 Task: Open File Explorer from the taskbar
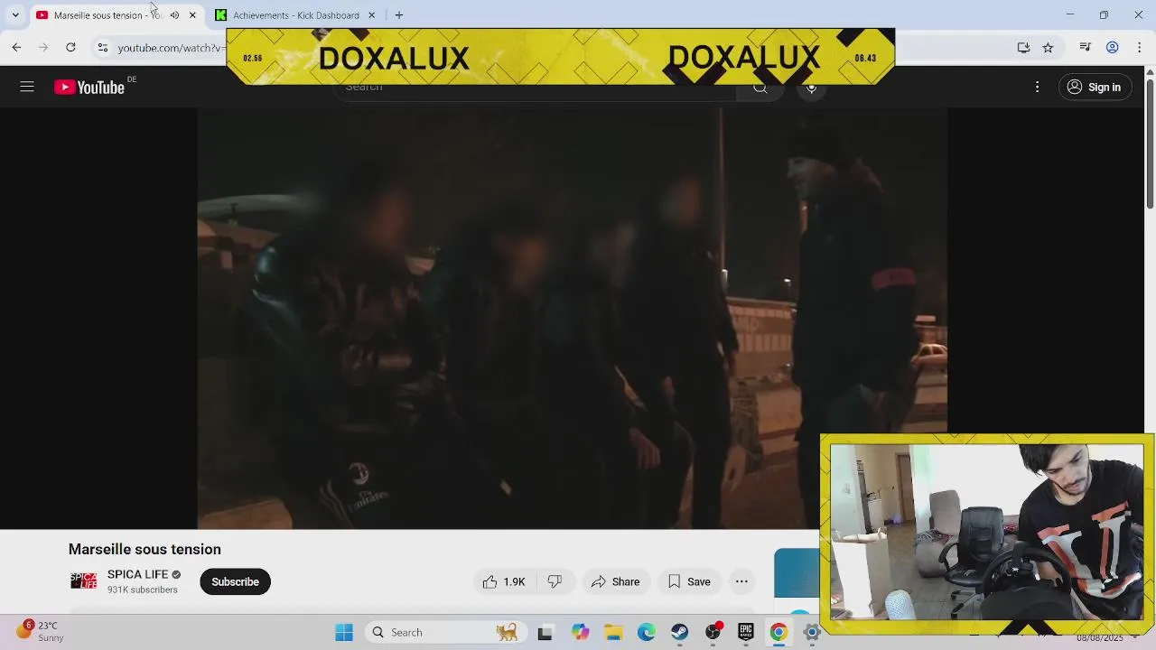click(612, 633)
